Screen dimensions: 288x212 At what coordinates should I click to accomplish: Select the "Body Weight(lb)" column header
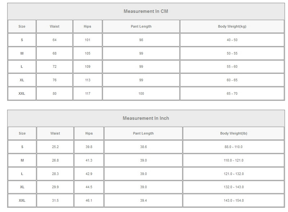234,133
